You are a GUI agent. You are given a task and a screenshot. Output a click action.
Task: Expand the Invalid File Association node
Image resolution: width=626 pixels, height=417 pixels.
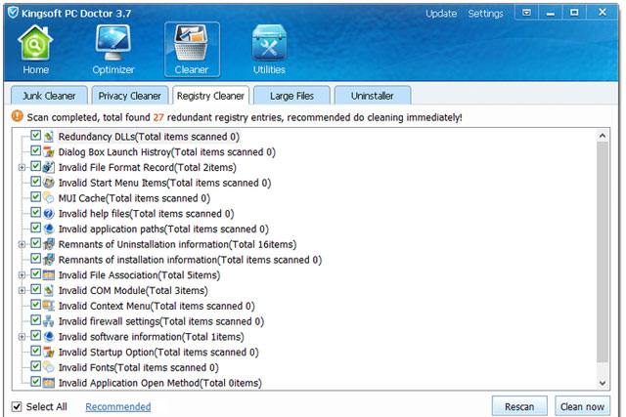(x=22, y=275)
